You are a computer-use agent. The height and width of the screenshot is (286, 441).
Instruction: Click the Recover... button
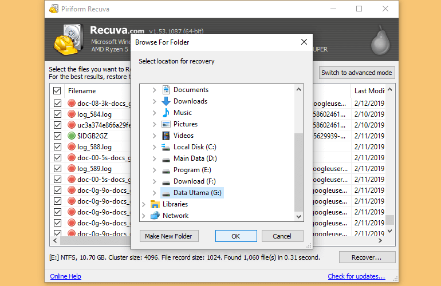tap(367, 257)
